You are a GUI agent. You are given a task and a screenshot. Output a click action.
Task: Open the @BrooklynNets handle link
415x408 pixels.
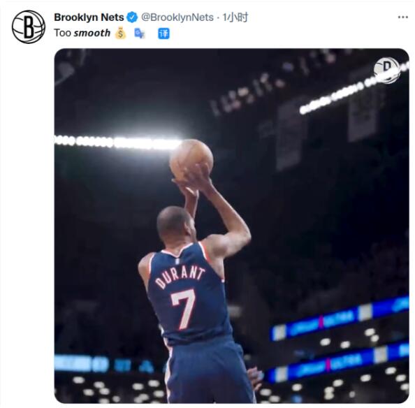point(177,17)
